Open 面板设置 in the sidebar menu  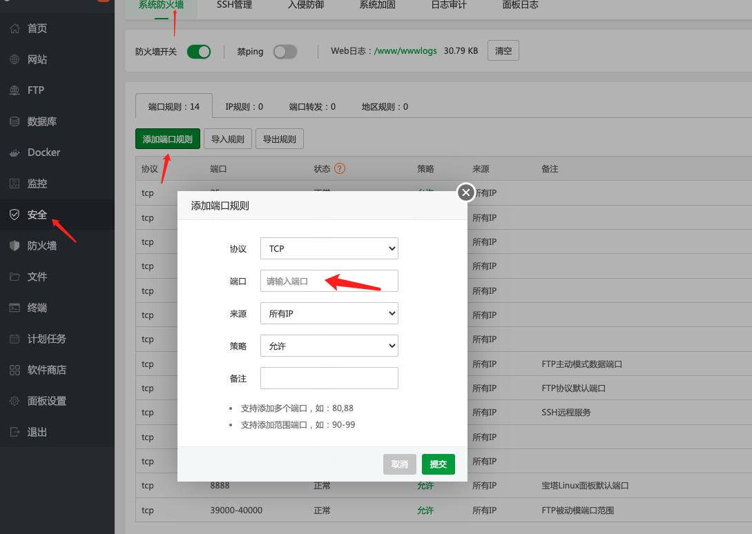point(46,401)
